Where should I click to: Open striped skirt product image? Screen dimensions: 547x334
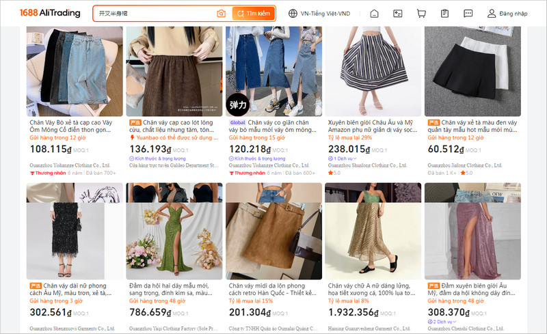coord(373,72)
